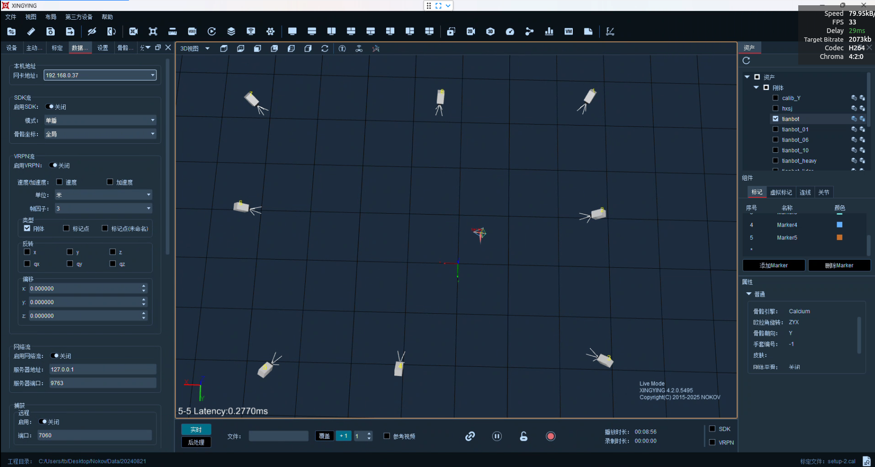Click the 3D hexagon view icon

[x=490, y=32]
